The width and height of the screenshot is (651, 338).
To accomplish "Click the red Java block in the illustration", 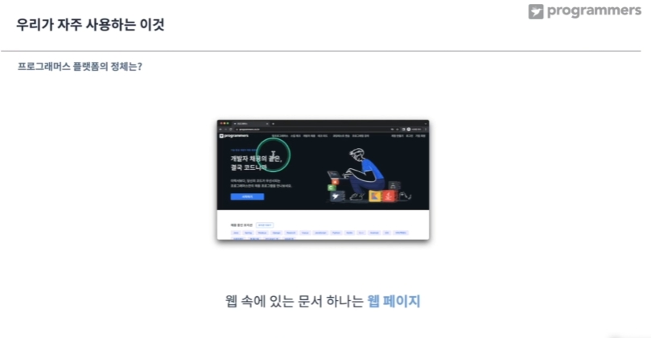I will pos(389,196).
